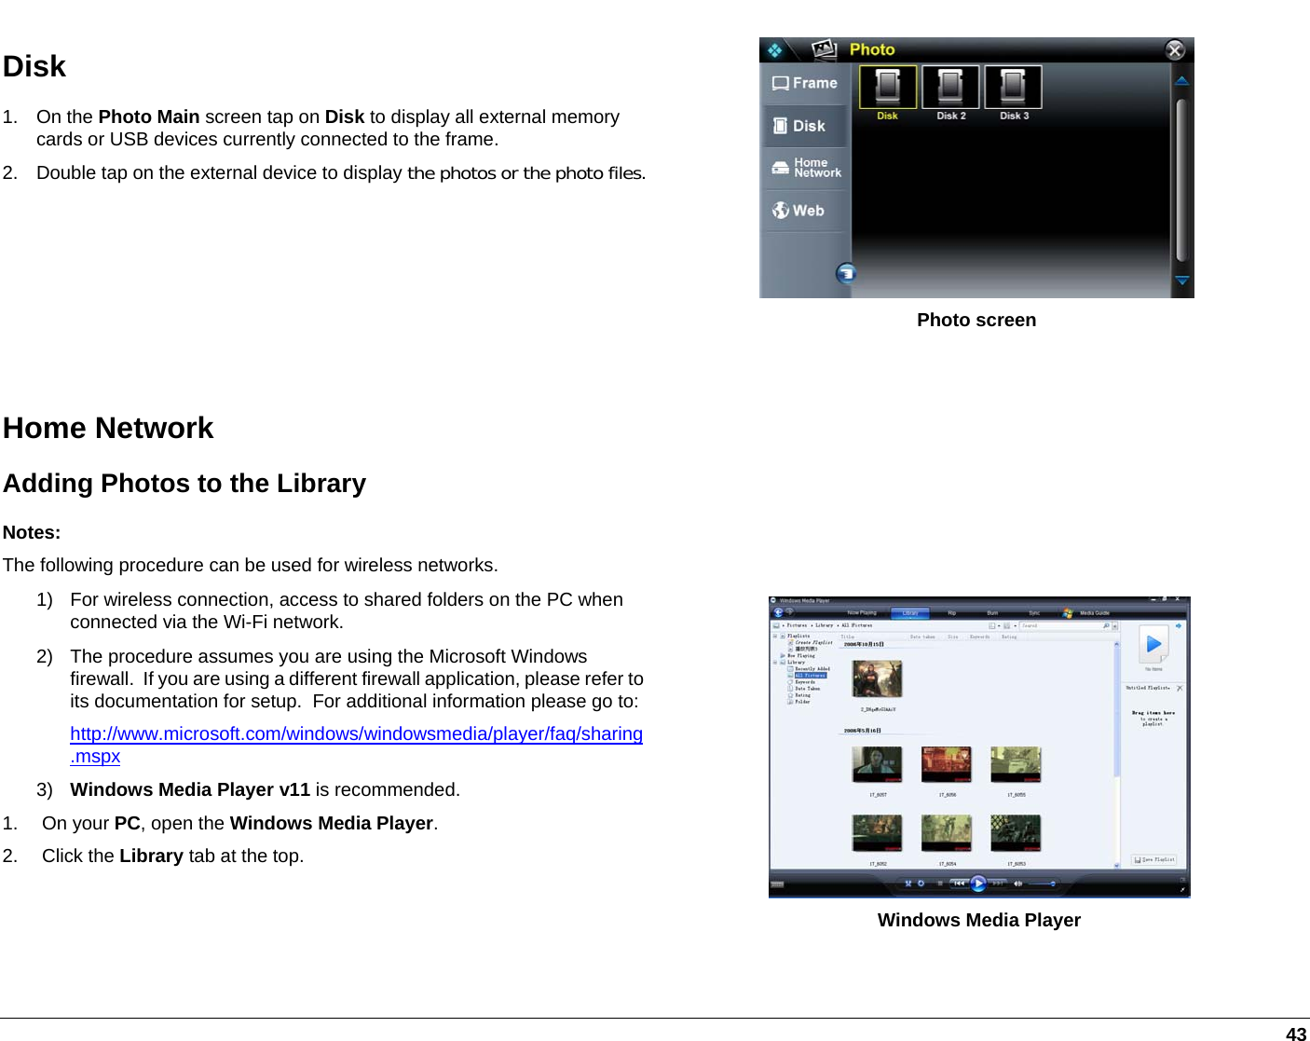Click the Forward arrow in Media Player
This screenshot has width=1310, height=1041.
[790, 611]
